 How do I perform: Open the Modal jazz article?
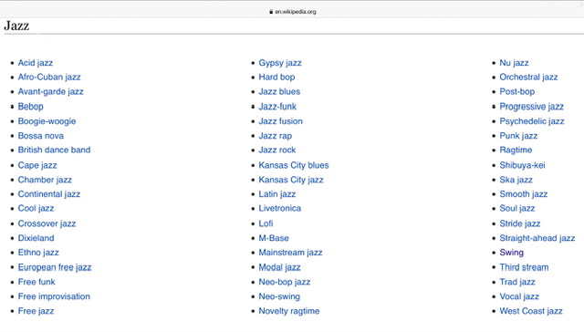(x=280, y=267)
